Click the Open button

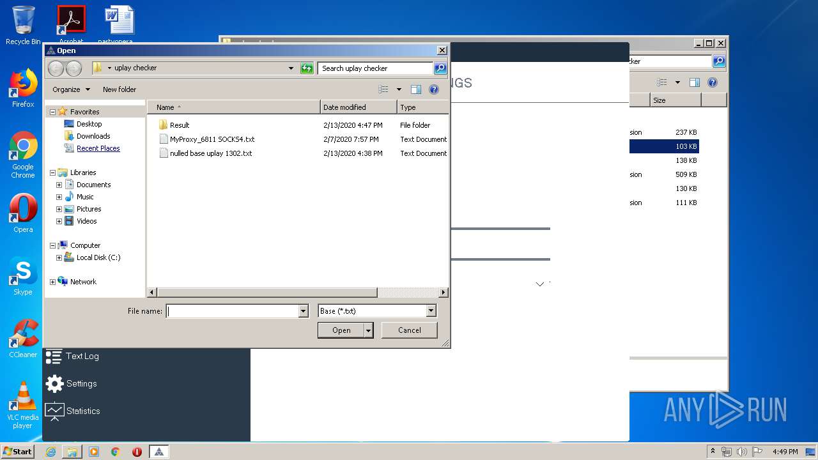(341, 330)
